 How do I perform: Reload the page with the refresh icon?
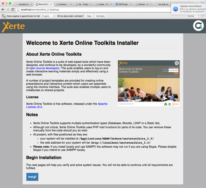click(x=13, y=10)
